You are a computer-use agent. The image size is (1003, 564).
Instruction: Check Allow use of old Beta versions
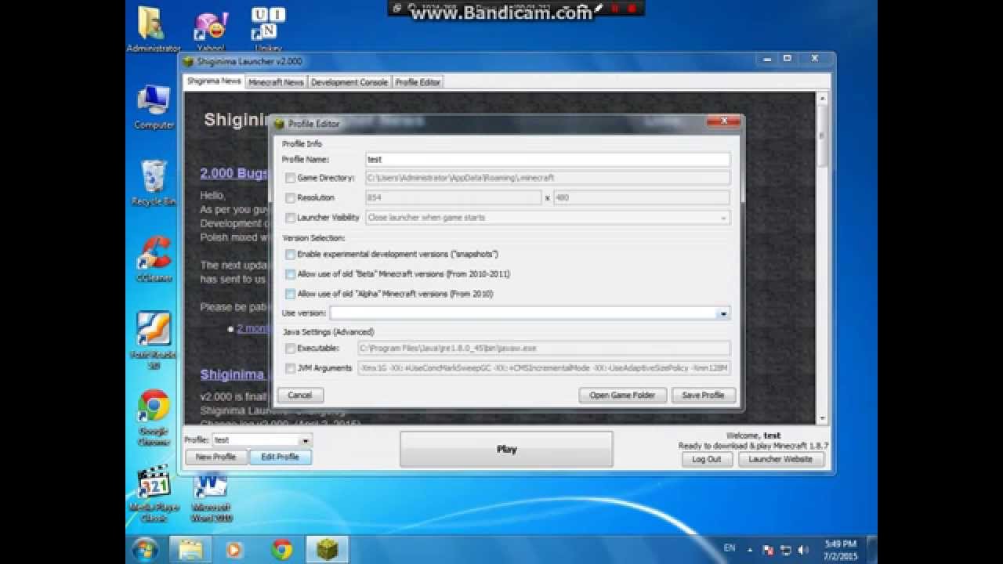pyautogui.click(x=290, y=274)
